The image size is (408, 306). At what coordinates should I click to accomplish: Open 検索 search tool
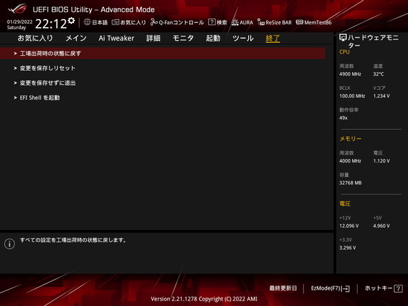coord(218,22)
